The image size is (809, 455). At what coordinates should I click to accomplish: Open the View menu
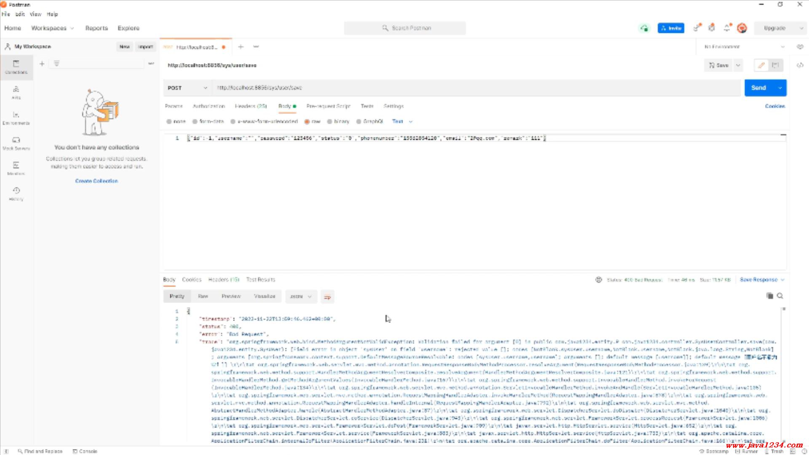[x=35, y=14]
